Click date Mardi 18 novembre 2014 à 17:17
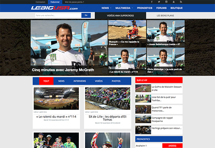This screenshot has height=148, width=215. pos(56,120)
